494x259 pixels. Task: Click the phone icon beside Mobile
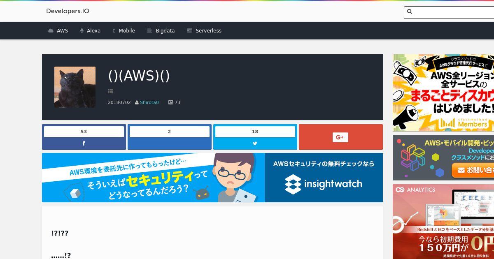[114, 31]
